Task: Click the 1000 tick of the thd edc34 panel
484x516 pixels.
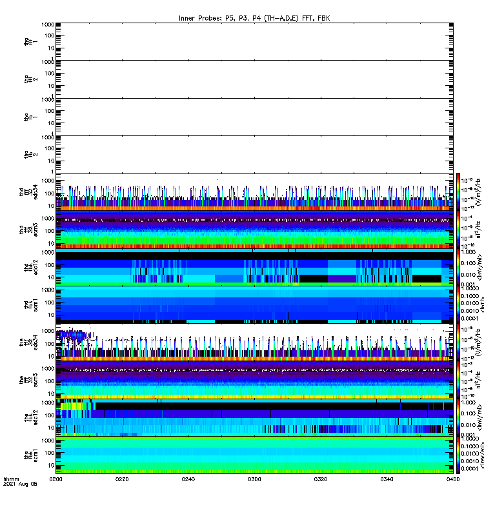Action: pyautogui.click(x=48, y=181)
